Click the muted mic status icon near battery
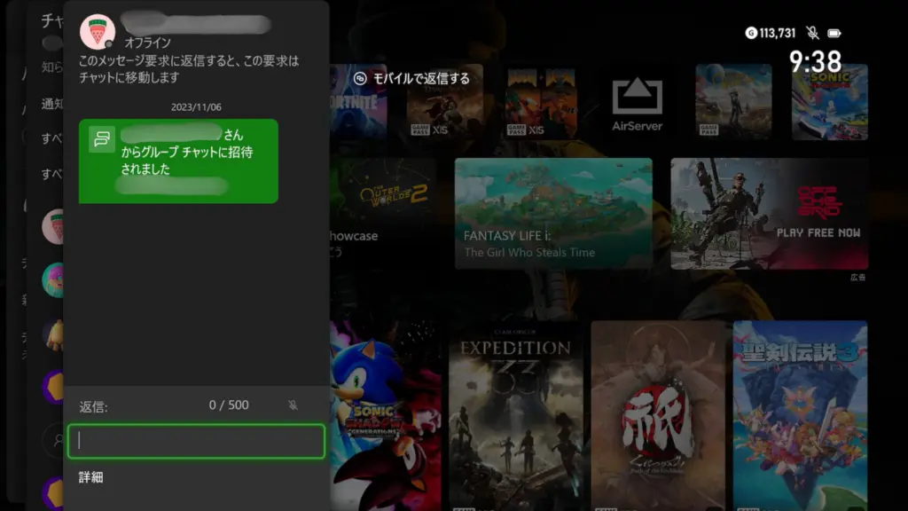 click(x=812, y=33)
